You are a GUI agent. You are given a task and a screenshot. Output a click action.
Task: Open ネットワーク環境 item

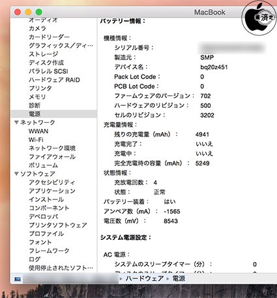pos(52,148)
